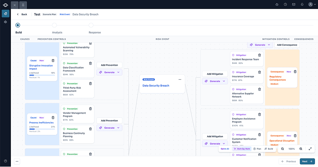Select the Response step circle
This screenshot has height=167, width=318.
[x=91, y=25]
